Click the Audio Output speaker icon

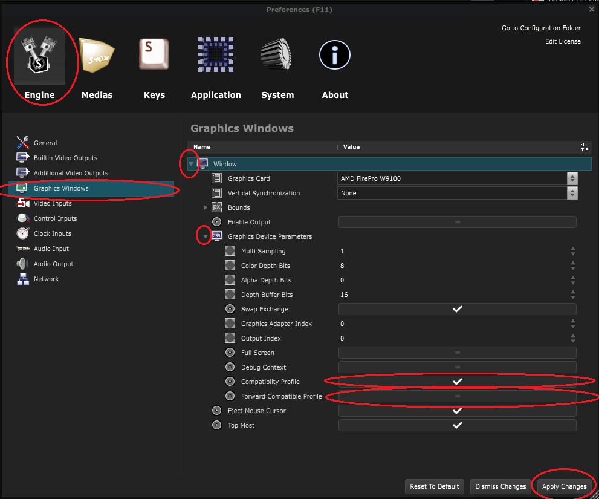(x=22, y=264)
